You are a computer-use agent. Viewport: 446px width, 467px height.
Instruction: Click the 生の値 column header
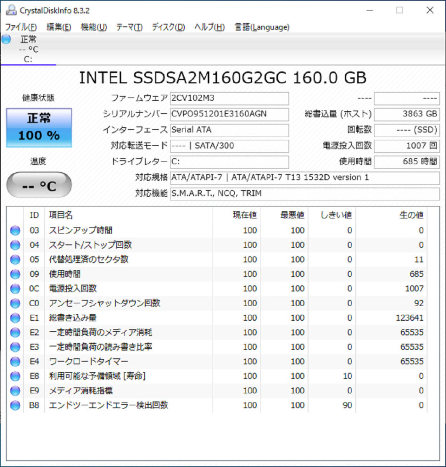pyautogui.click(x=391, y=215)
